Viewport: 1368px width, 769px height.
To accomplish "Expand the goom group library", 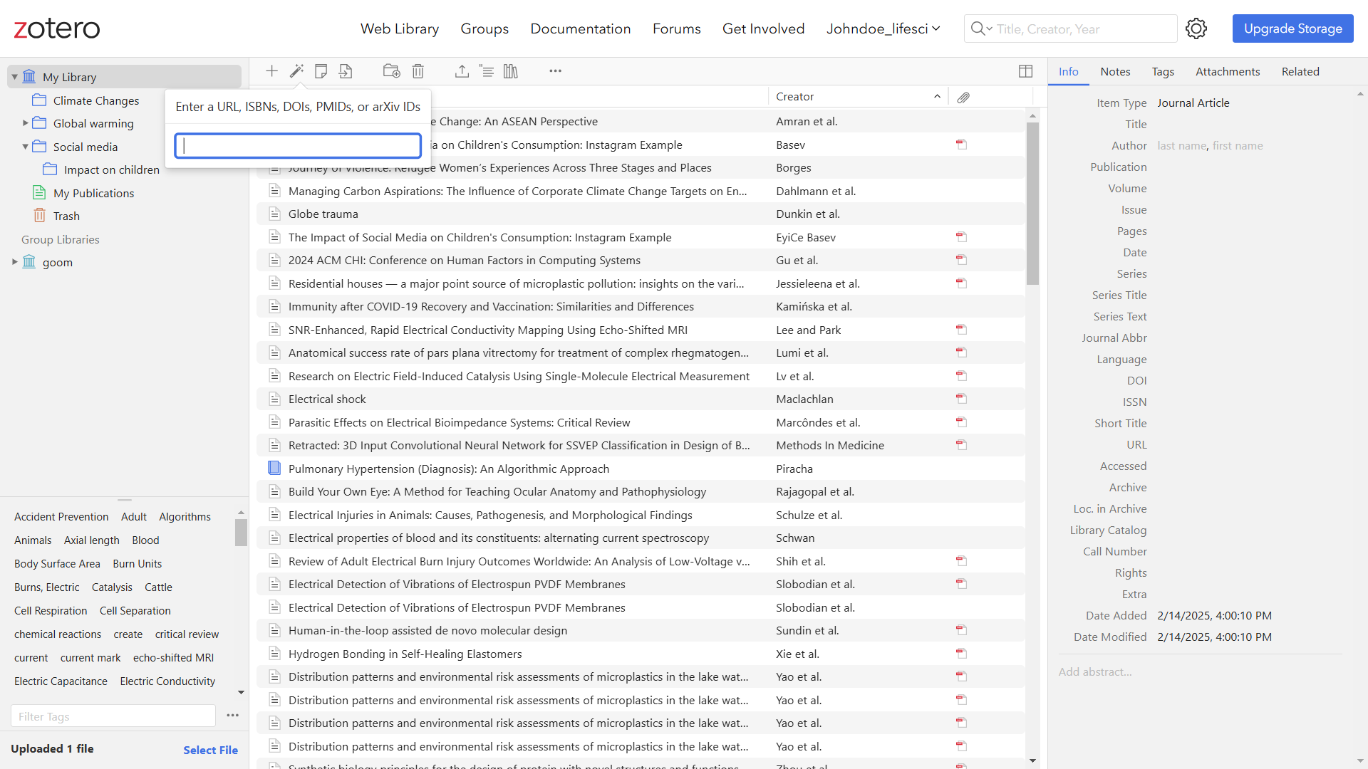I will [14, 262].
